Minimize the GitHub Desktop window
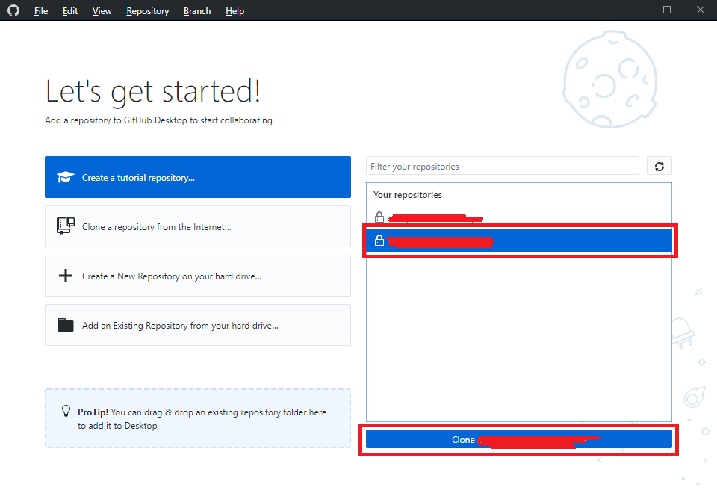Screen dimensions: 717x493 [633, 10]
